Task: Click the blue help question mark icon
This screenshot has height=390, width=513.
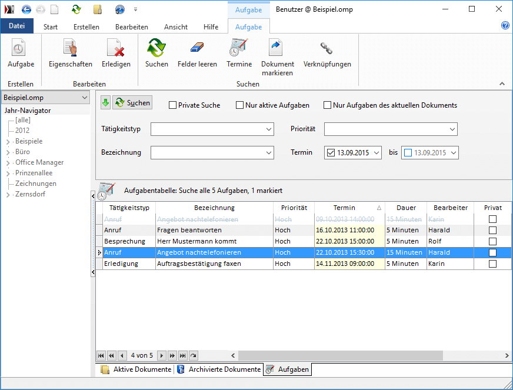Action: coord(505,25)
